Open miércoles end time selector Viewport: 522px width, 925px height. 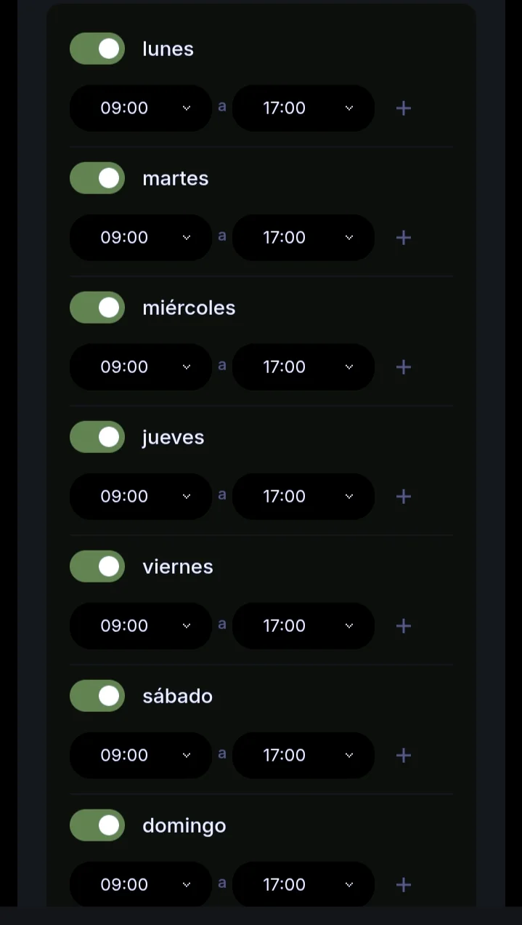(303, 367)
